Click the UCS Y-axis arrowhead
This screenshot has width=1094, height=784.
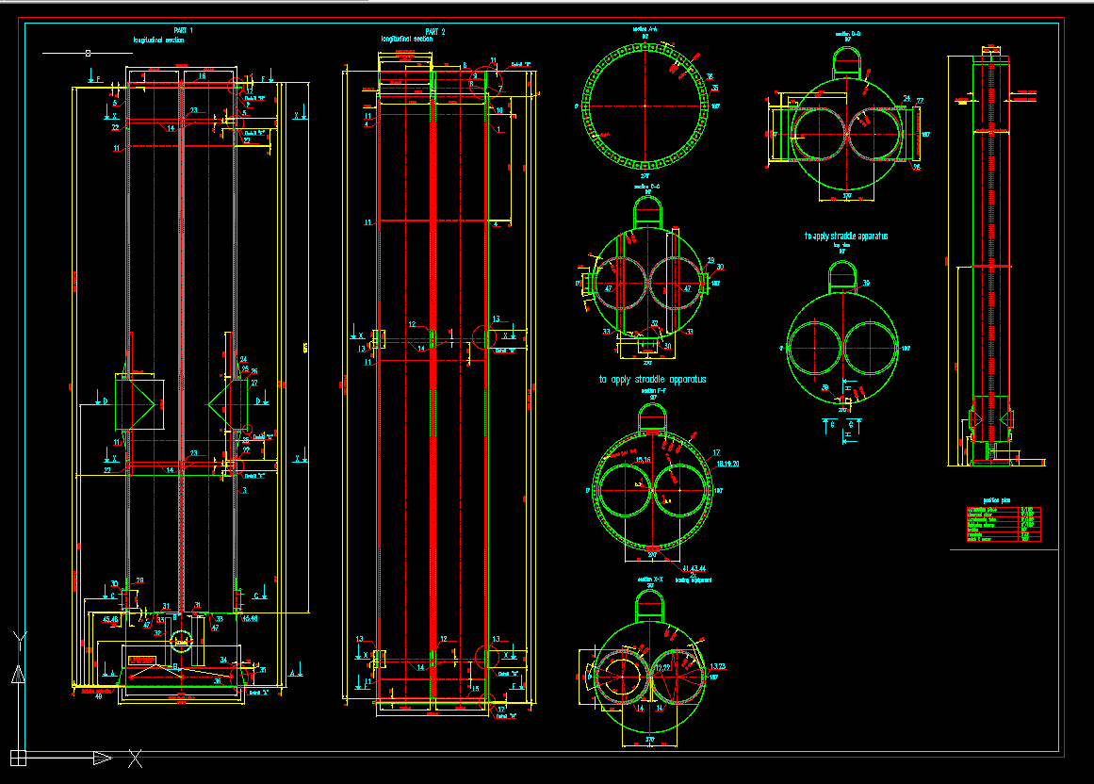pos(19,674)
